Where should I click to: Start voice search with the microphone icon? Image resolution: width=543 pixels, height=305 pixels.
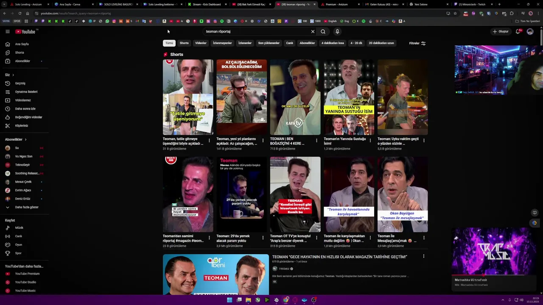point(337,31)
